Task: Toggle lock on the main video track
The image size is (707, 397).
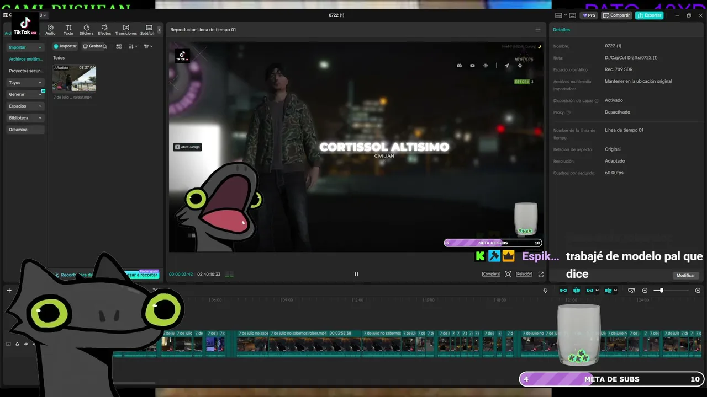Action: (17, 344)
